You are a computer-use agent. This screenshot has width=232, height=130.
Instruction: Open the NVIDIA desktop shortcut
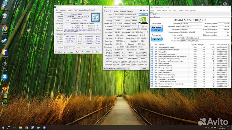pos(5,102)
